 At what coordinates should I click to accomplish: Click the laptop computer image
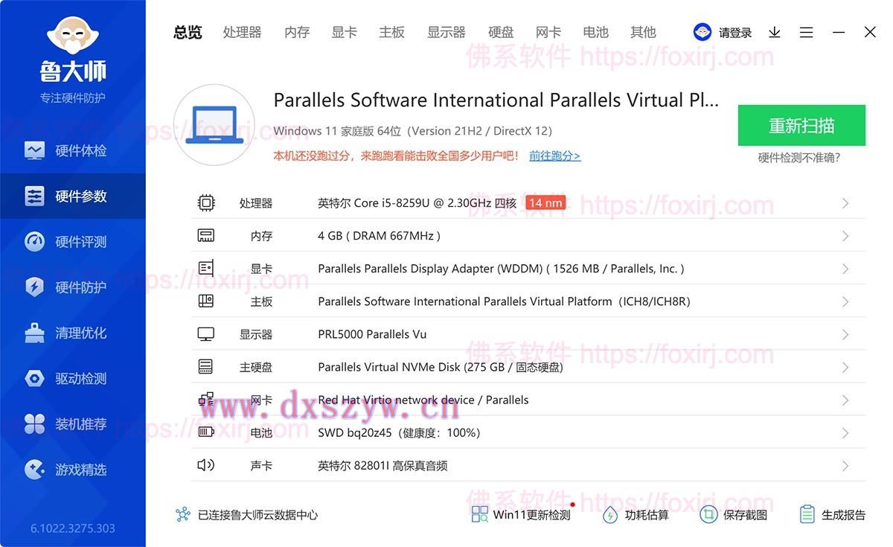pos(214,125)
